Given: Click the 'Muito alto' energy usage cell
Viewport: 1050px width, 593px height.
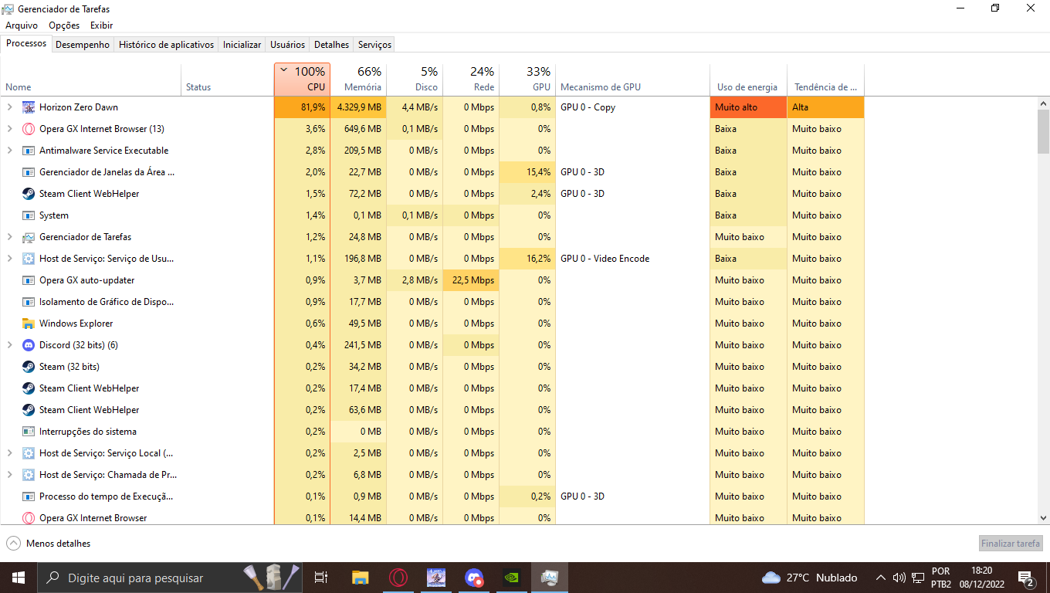Looking at the screenshot, I should click(748, 107).
